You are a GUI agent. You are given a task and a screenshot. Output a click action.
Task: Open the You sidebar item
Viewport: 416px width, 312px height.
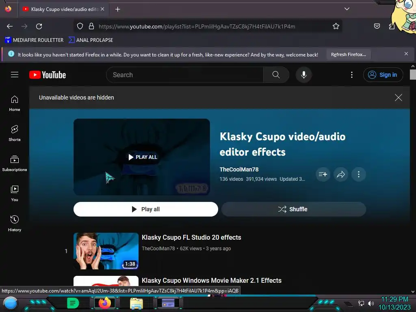tap(15, 193)
